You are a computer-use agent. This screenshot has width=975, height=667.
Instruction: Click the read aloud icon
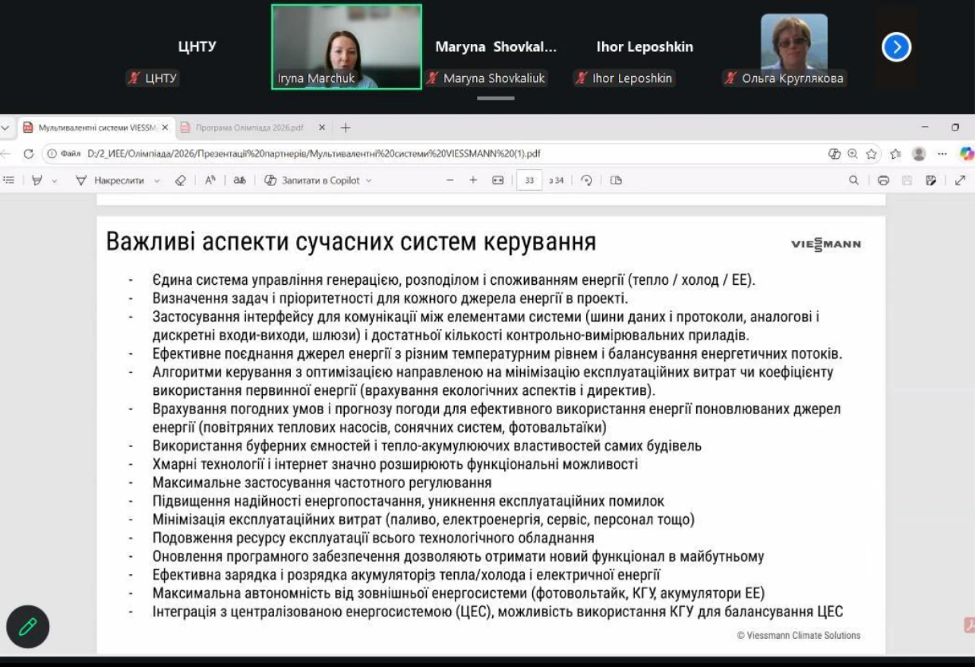pyautogui.click(x=210, y=180)
